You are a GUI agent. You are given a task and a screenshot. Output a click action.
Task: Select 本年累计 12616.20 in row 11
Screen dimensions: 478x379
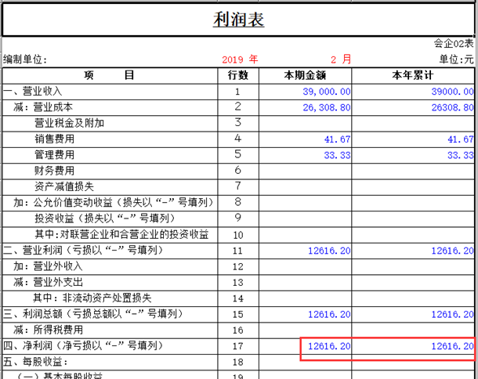coord(452,251)
